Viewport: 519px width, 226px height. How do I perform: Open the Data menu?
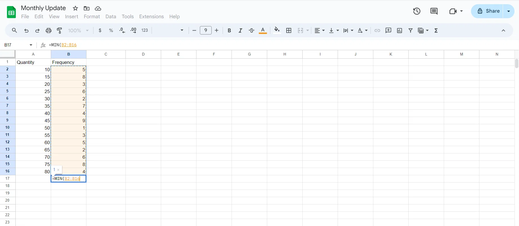pyautogui.click(x=111, y=17)
